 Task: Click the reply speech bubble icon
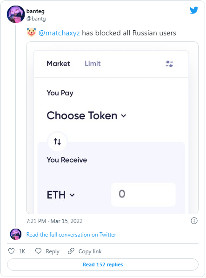(x=38, y=251)
